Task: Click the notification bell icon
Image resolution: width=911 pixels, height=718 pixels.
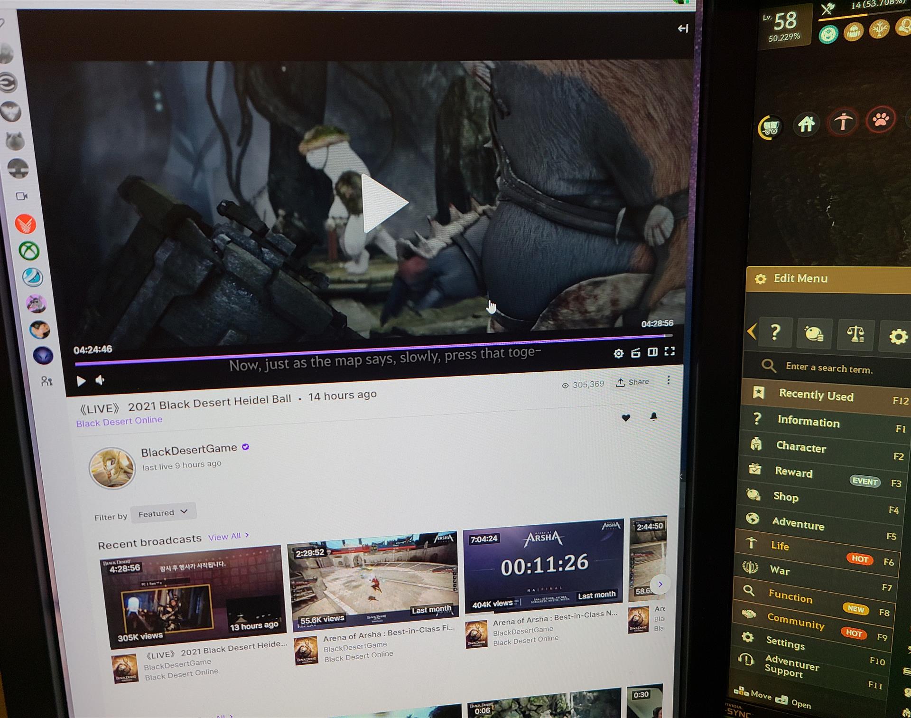Action: point(653,416)
